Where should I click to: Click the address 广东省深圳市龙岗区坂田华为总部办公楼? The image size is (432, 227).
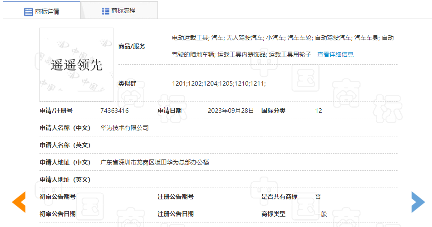(155, 162)
